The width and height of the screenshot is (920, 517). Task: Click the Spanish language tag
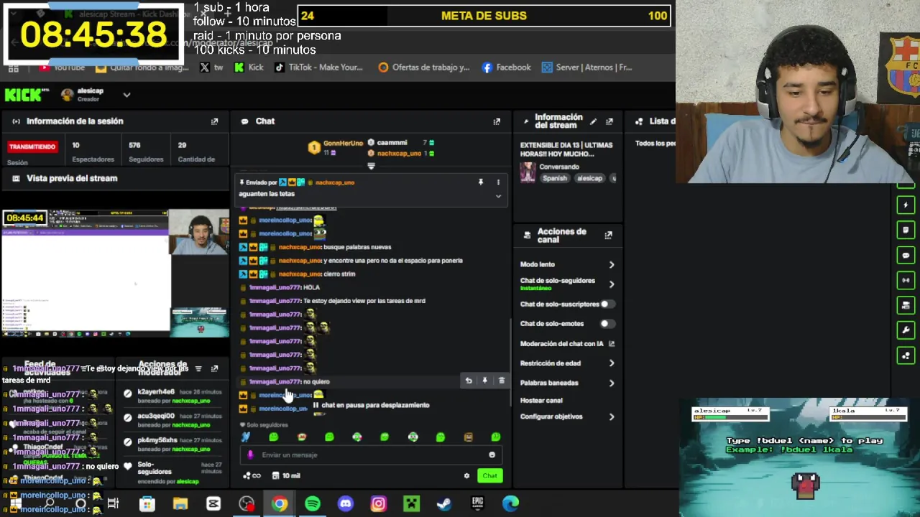pos(555,178)
